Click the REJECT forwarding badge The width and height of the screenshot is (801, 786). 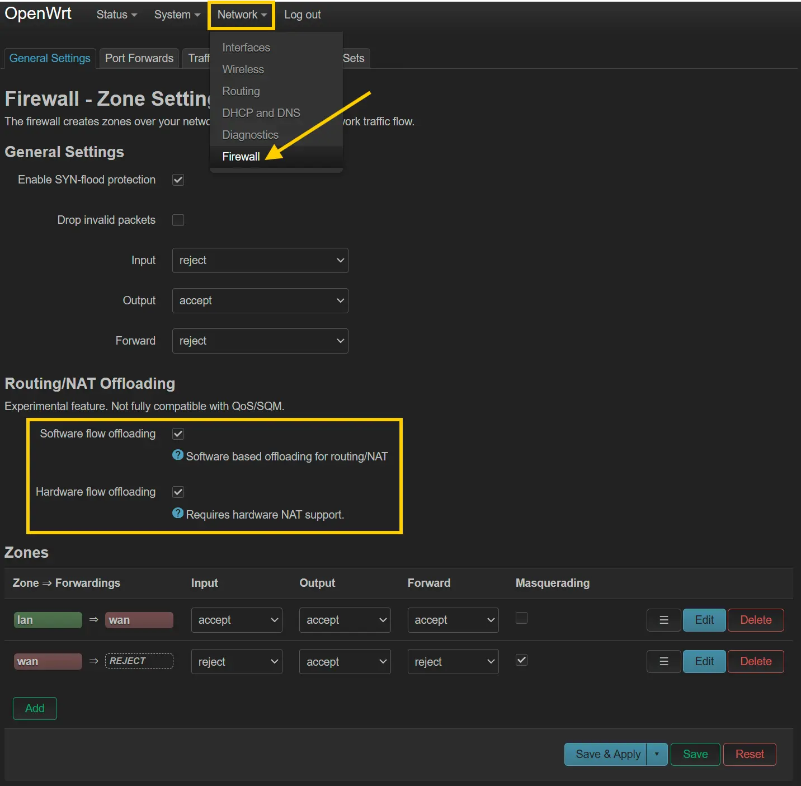click(139, 661)
